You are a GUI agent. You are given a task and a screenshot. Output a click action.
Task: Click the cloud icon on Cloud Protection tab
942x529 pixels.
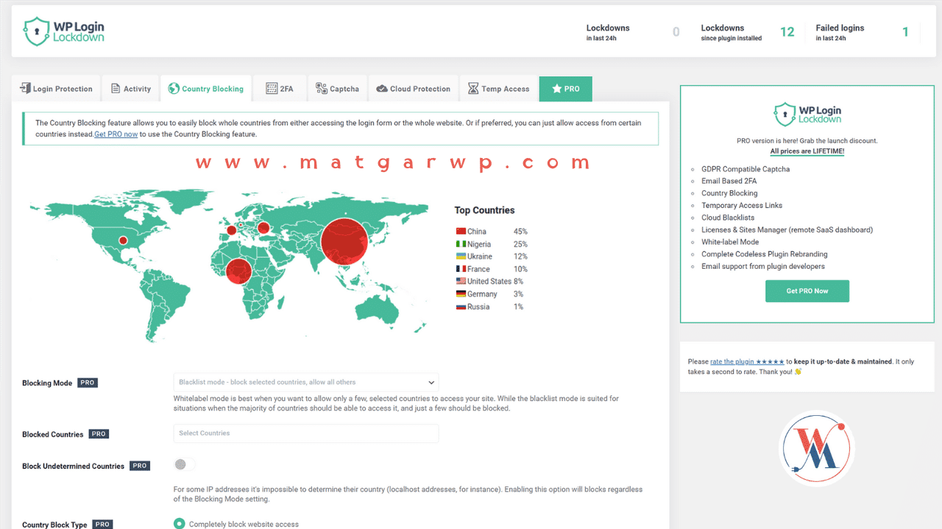(x=382, y=89)
